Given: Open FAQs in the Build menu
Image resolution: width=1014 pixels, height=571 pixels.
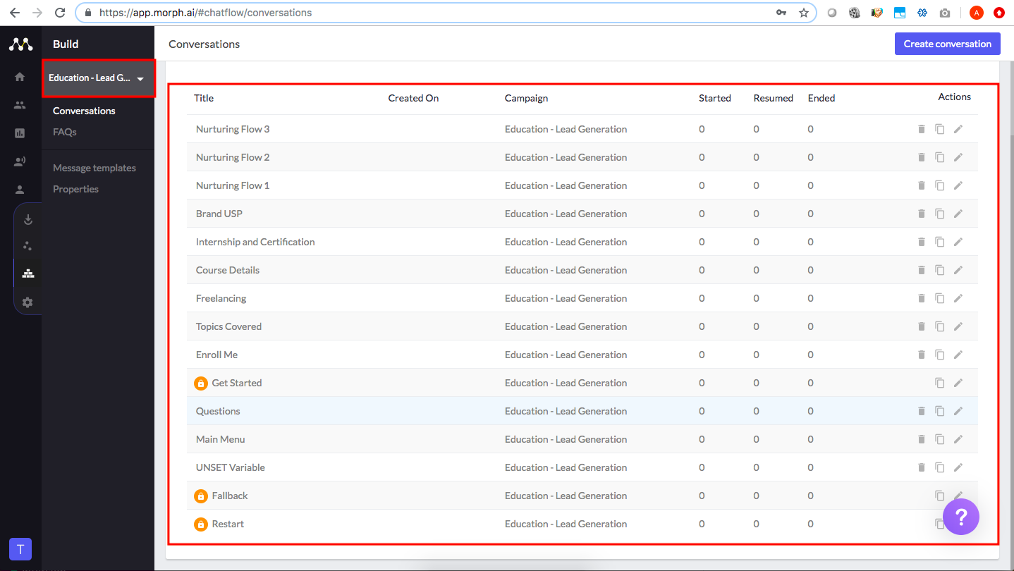Looking at the screenshot, I should point(65,132).
